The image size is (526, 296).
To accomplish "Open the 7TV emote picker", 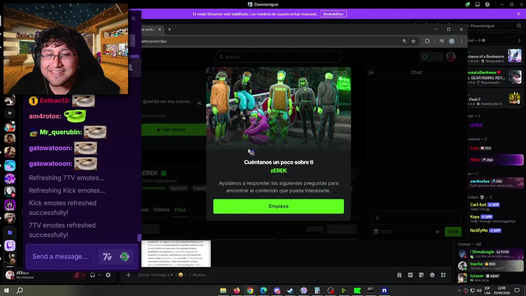I will 107,257.
